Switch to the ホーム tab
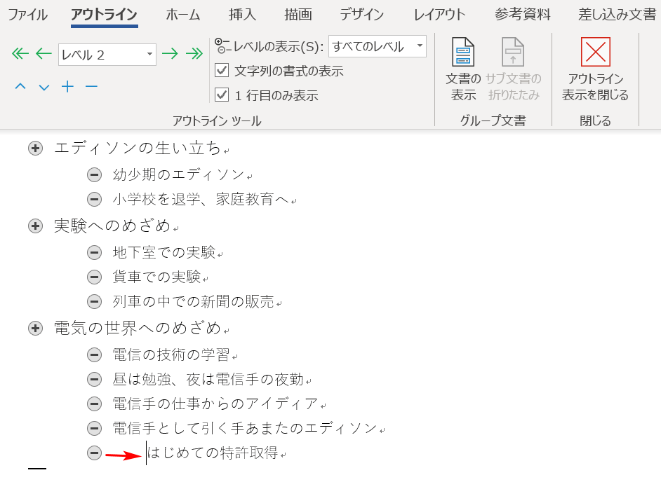The width and height of the screenshot is (661, 489). (x=183, y=15)
